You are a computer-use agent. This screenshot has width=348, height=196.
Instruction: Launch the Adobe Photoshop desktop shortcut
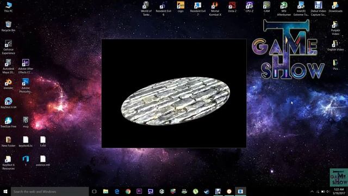point(26,86)
